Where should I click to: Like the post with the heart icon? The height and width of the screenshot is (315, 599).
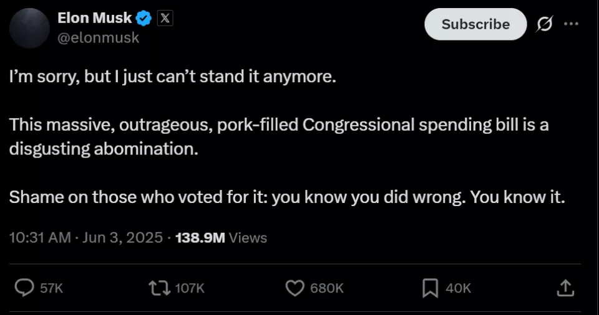[295, 288]
